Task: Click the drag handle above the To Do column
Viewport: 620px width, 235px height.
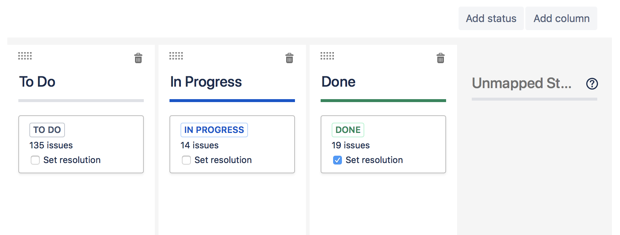Action: [x=25, y=56]
